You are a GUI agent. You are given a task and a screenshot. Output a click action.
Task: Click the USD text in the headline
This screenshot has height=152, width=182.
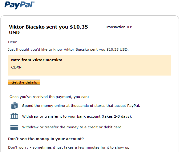(x=14, y=33)
